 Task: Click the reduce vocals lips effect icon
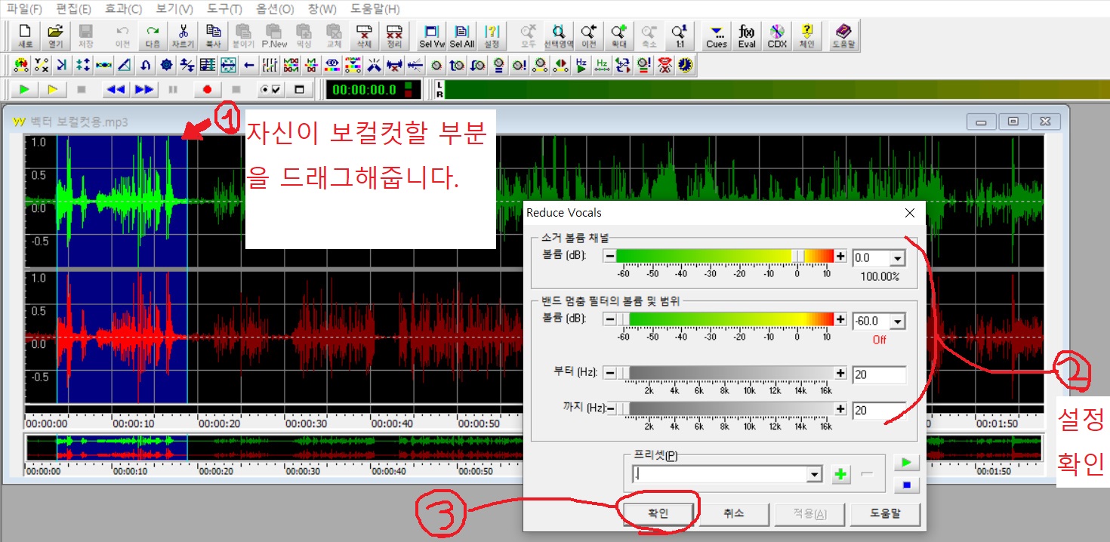pos(663,65)
